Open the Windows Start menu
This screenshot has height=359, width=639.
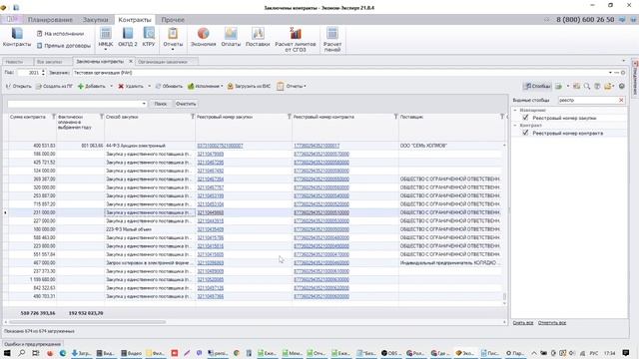7,353
